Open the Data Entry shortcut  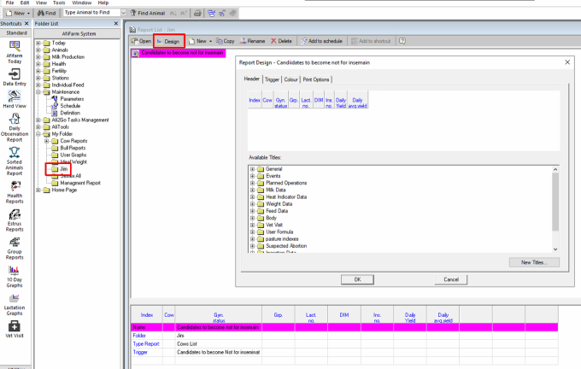[15, 76]
